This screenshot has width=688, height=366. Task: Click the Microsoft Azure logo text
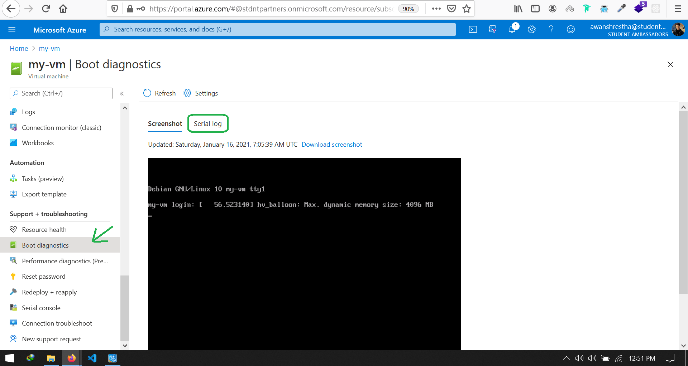pos(60,30)
